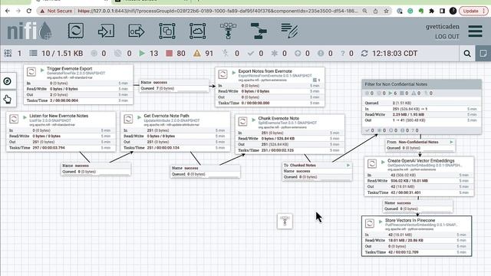491x276 pixels.
Task: Select the Input Port toolbar icon
Action: (106, 31)
